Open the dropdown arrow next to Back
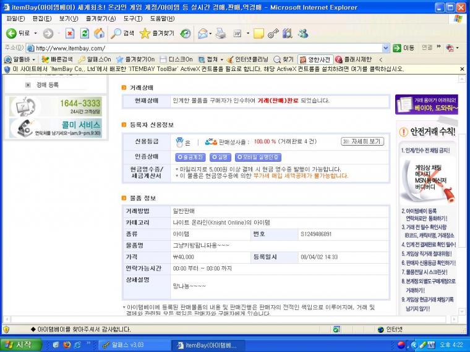 tap(35, 33)
